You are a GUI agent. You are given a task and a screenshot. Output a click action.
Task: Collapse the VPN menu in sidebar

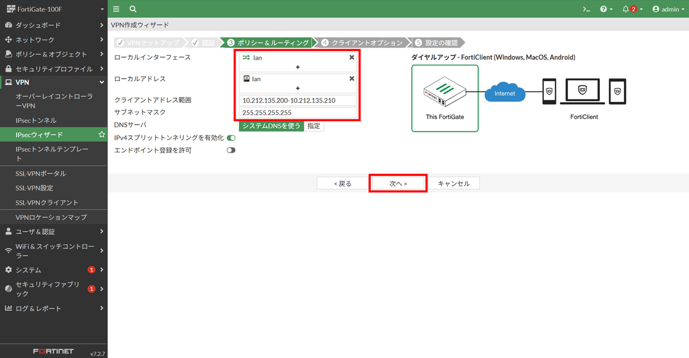[54, 83]
